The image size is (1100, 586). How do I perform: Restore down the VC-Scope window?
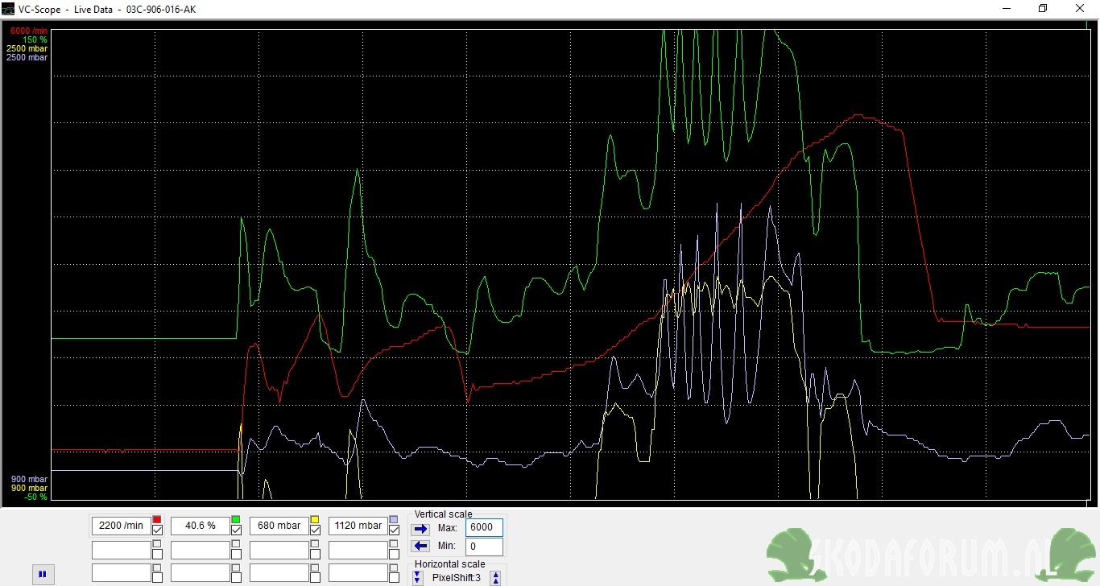coord(1043,9)
